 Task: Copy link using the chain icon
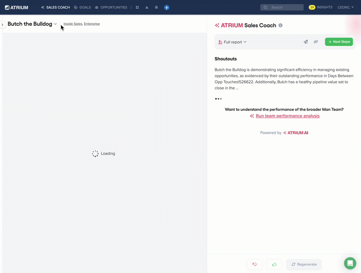[316, 42]
